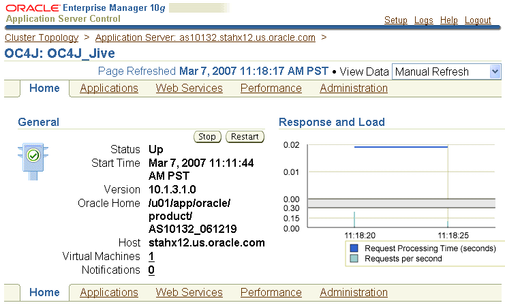Click the Version value 10.1.3.1.0
Image resolution: width=505 pixels, height=305 pixels.
(x=172, y=189)
